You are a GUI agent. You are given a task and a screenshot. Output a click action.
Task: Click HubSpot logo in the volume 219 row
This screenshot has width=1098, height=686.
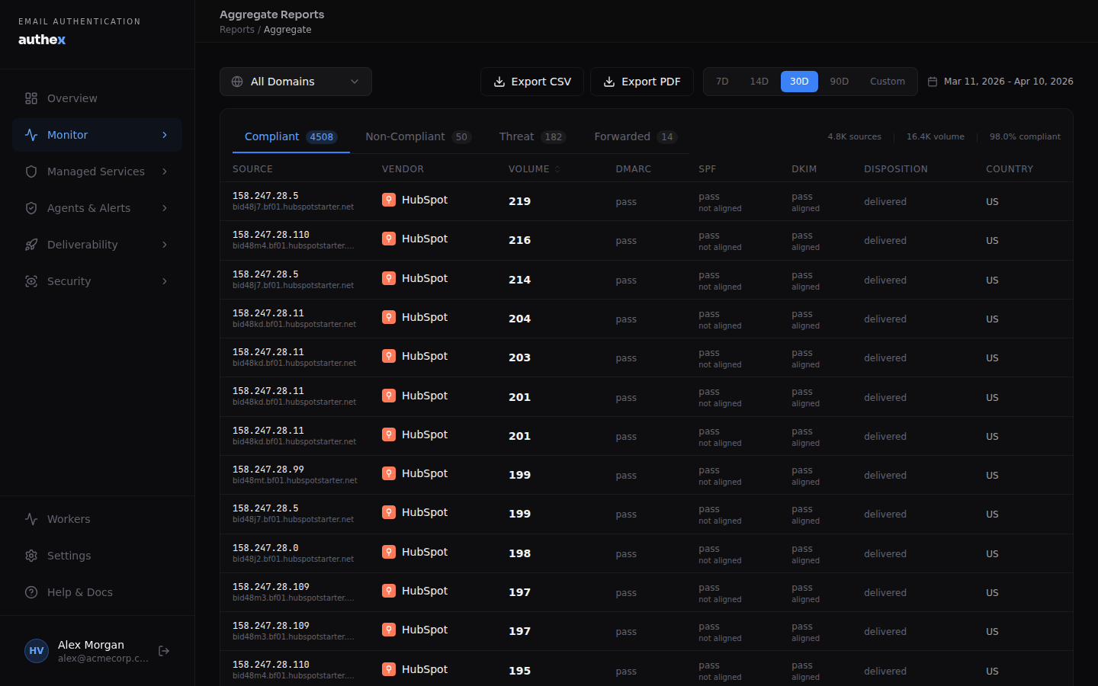(x=389, y=200)
